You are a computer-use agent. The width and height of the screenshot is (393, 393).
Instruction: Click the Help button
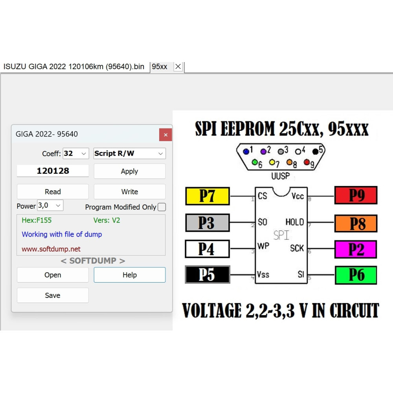pyautogui.click(x=130, y=275)
